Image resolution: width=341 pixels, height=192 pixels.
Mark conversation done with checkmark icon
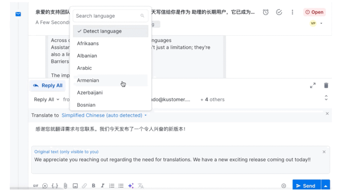(x=279, y=12)
